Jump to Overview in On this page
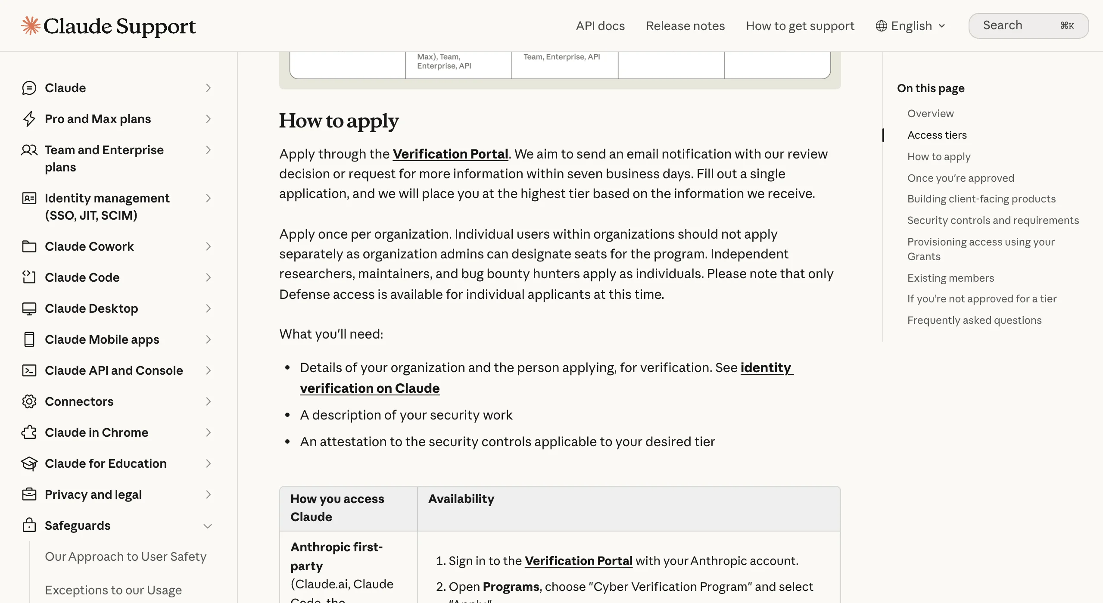 click(x=930, y=113)
